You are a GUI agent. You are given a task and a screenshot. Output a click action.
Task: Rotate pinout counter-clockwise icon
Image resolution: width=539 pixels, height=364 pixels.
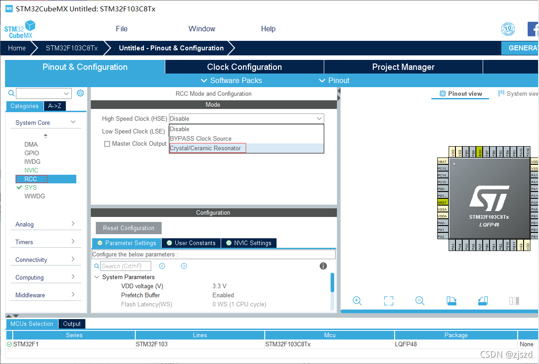(x=483, y=301)
